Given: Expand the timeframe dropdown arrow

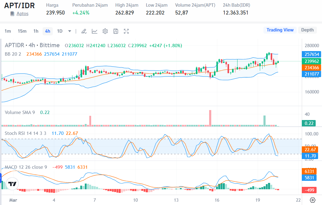Looking at the screenshot, I should (x=70, y=31).
